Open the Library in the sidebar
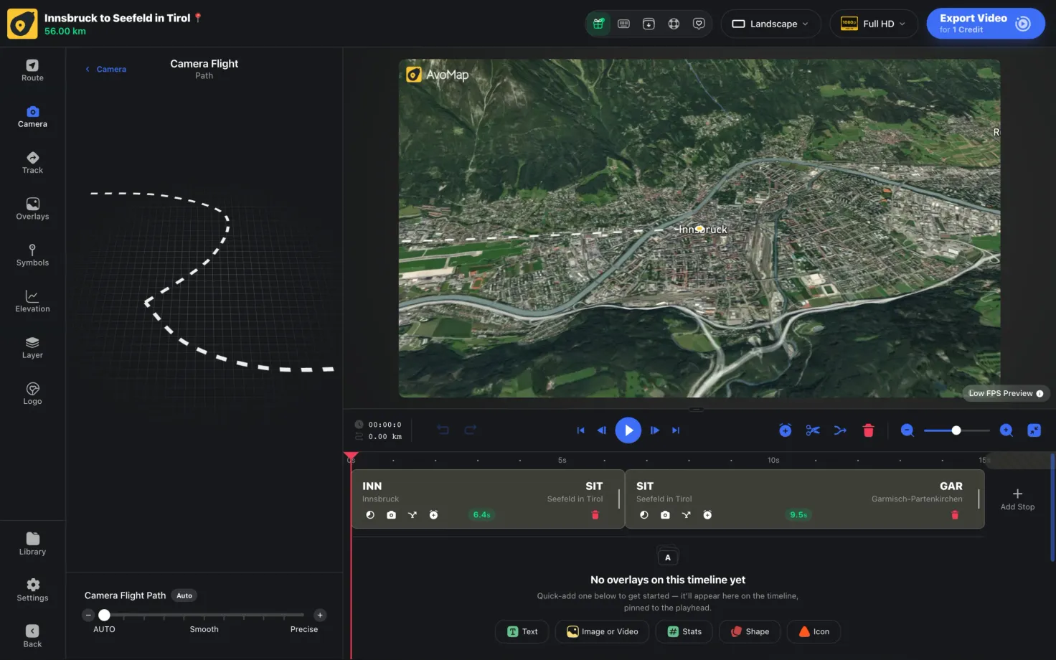This screenshot has width=1056, height=660. pos(32,544)
